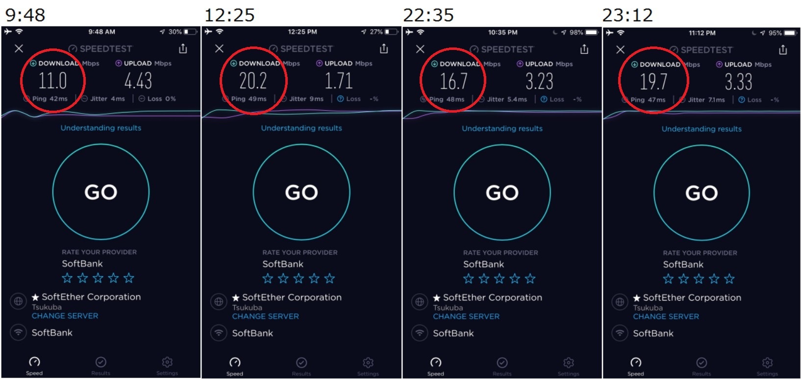
Task: Close the result panel in 12:25 PM screenshot
Action: tap(219, 48)
